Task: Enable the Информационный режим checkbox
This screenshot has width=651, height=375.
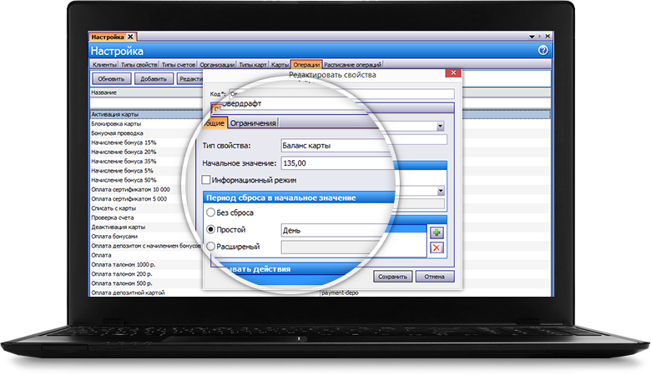Action: (207, 180)
